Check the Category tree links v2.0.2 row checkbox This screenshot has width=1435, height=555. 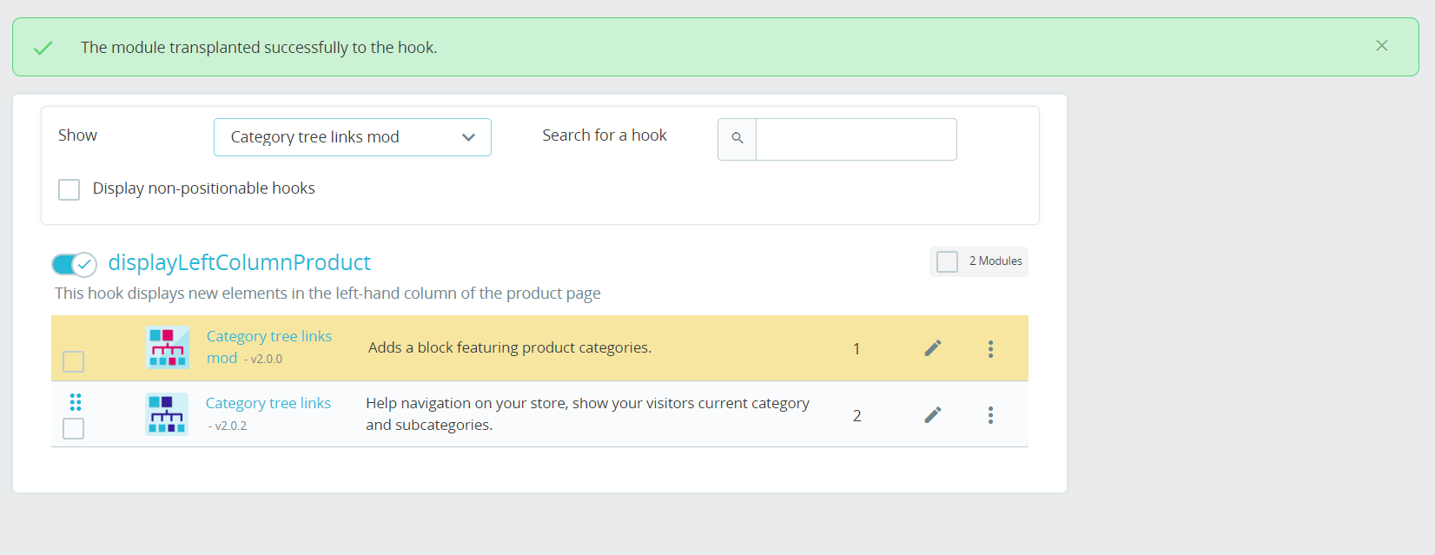click(x=74, y=428)
